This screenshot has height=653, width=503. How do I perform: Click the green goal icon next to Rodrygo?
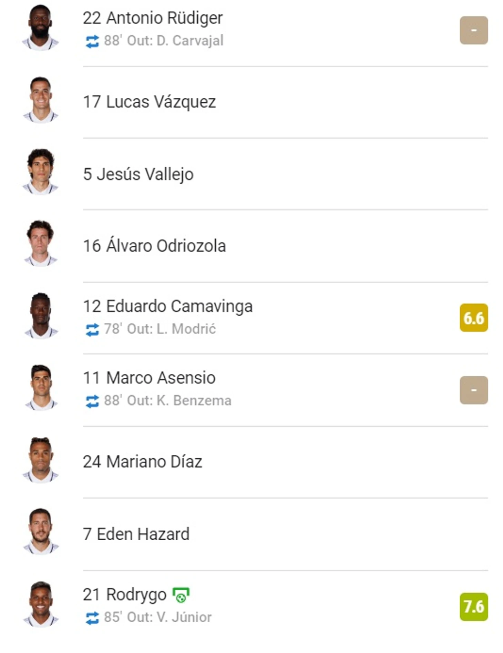pos(181,595)
